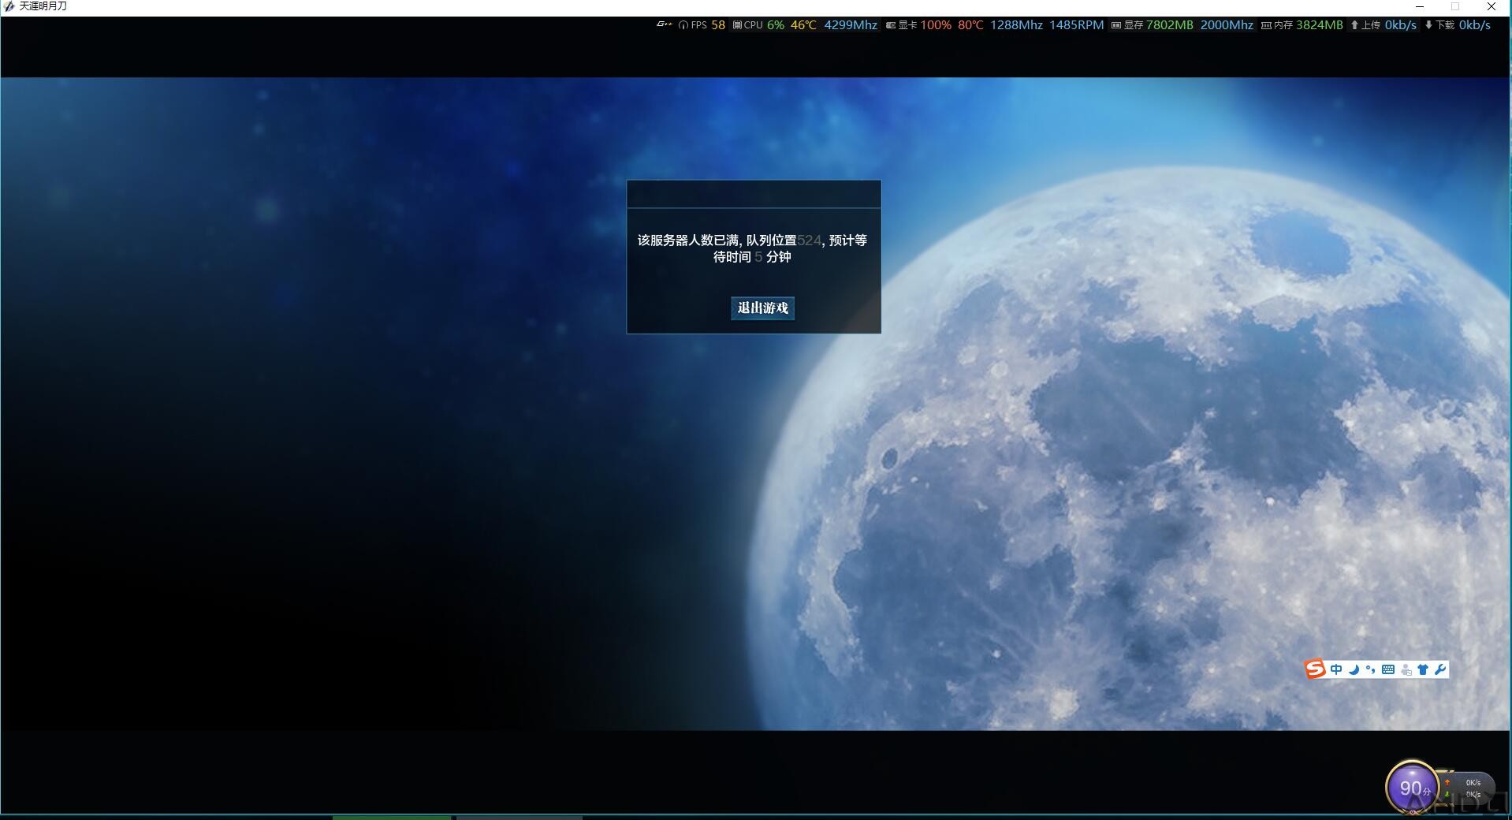Toggle Chinese/English mode via the 中 icon
The width and height of the screenshot is (1512, 820).
(x=1336, y=669)
